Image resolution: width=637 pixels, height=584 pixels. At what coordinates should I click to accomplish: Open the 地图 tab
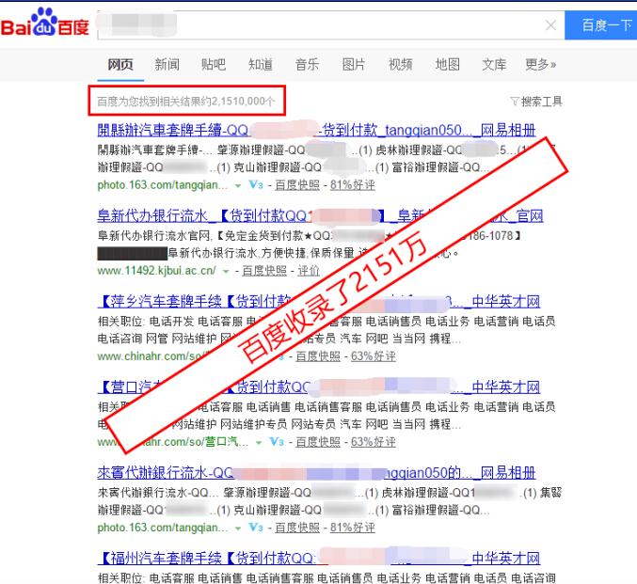[448, 64]
